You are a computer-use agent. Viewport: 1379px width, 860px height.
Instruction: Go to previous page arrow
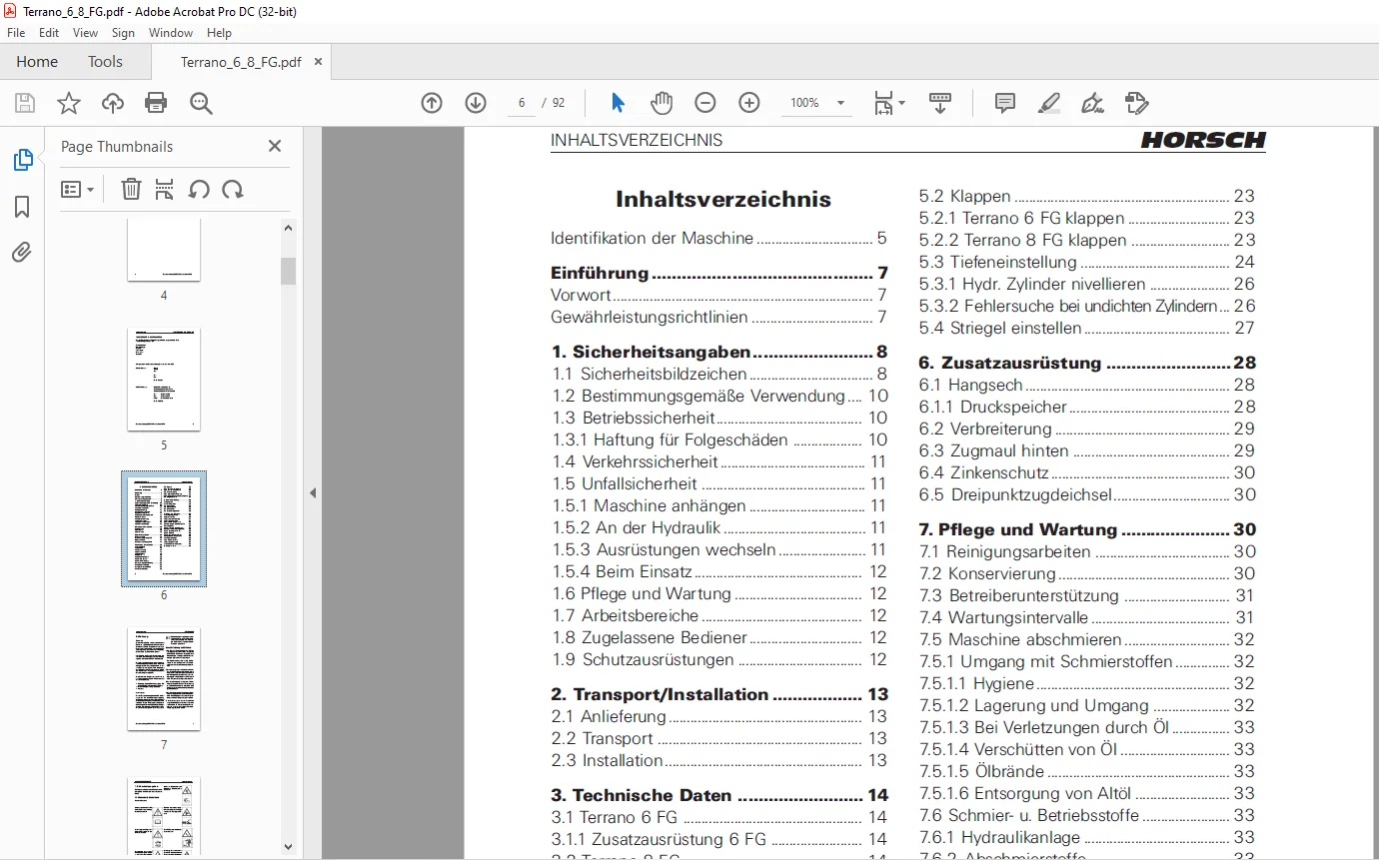coord(432,103)
